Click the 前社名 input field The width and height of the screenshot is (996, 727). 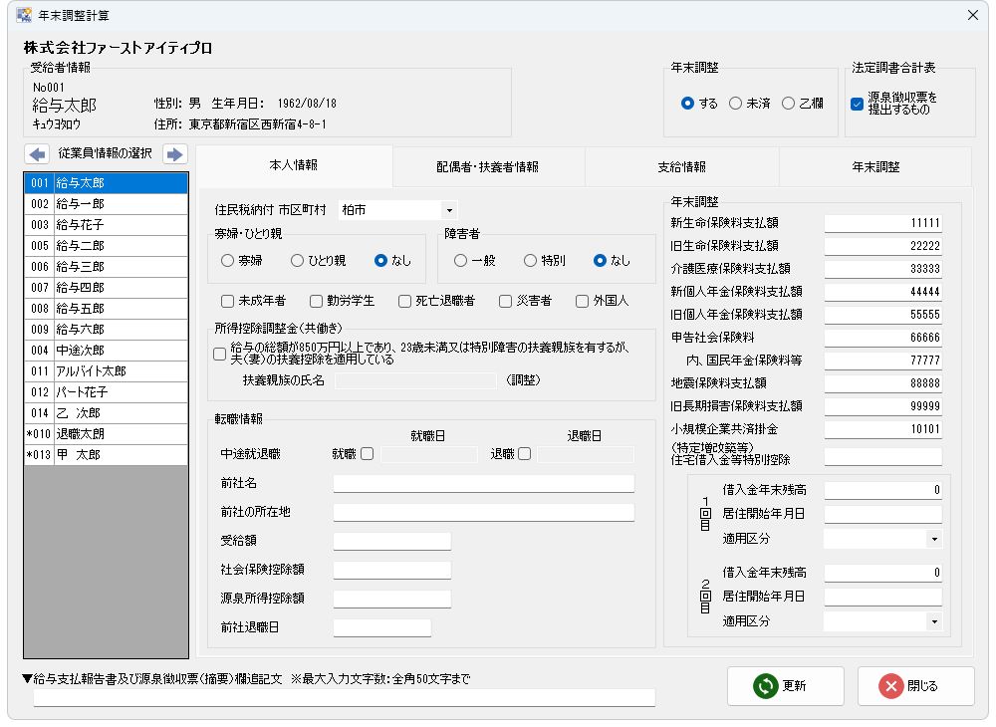(x=483, y=484)
